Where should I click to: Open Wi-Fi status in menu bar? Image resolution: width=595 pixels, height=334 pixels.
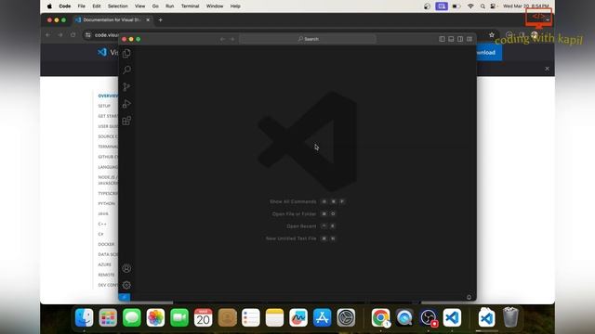click(470, 6)
